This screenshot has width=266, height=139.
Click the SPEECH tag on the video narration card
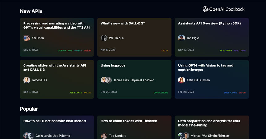[x=78, y=51]
